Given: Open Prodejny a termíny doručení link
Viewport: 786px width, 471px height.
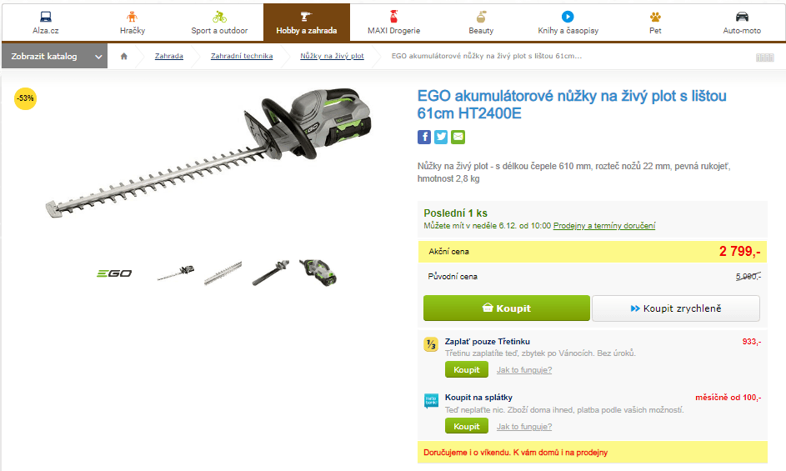Looking at the screenshot, I should pyautogui.click(x=604, y=226).
